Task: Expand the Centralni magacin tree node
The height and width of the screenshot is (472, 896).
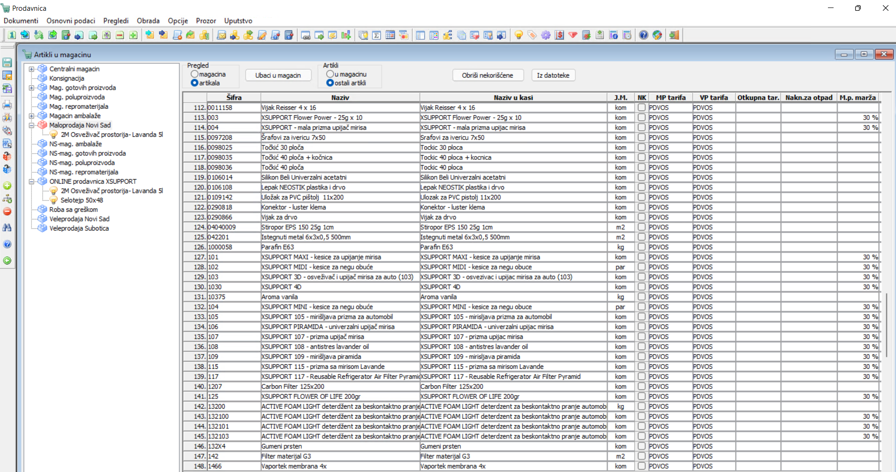Action: [x=31, y=69]
